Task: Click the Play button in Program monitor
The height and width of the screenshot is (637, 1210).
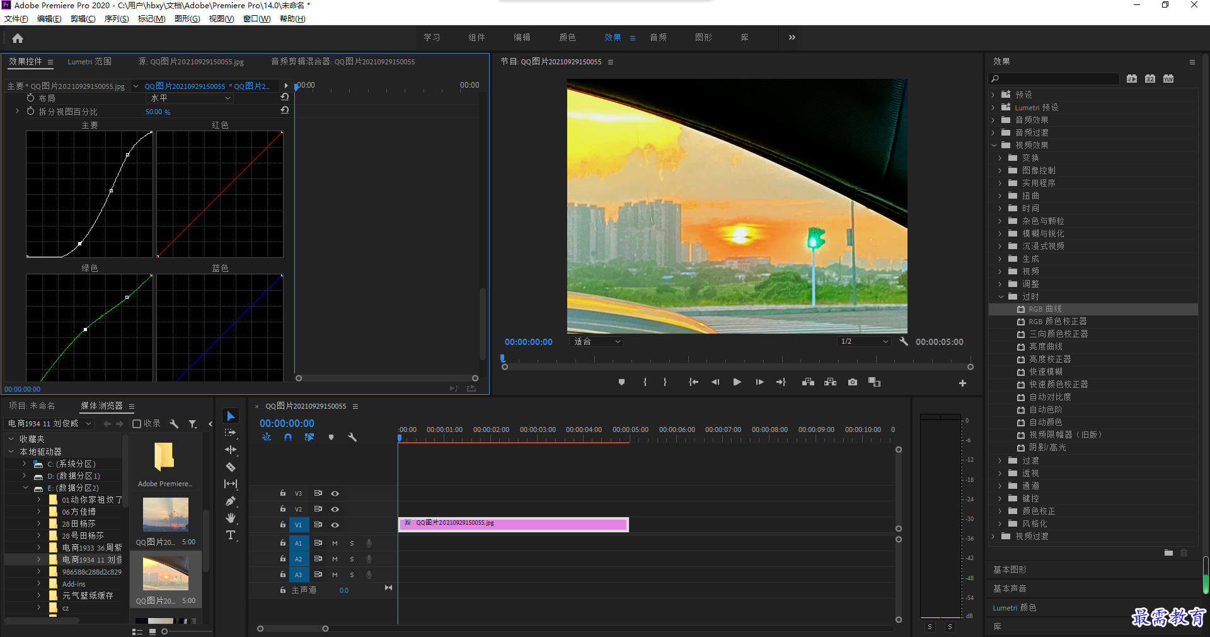Action: coord(737,382)
